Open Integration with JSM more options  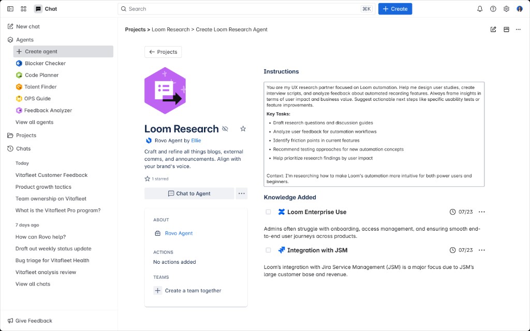482,250
